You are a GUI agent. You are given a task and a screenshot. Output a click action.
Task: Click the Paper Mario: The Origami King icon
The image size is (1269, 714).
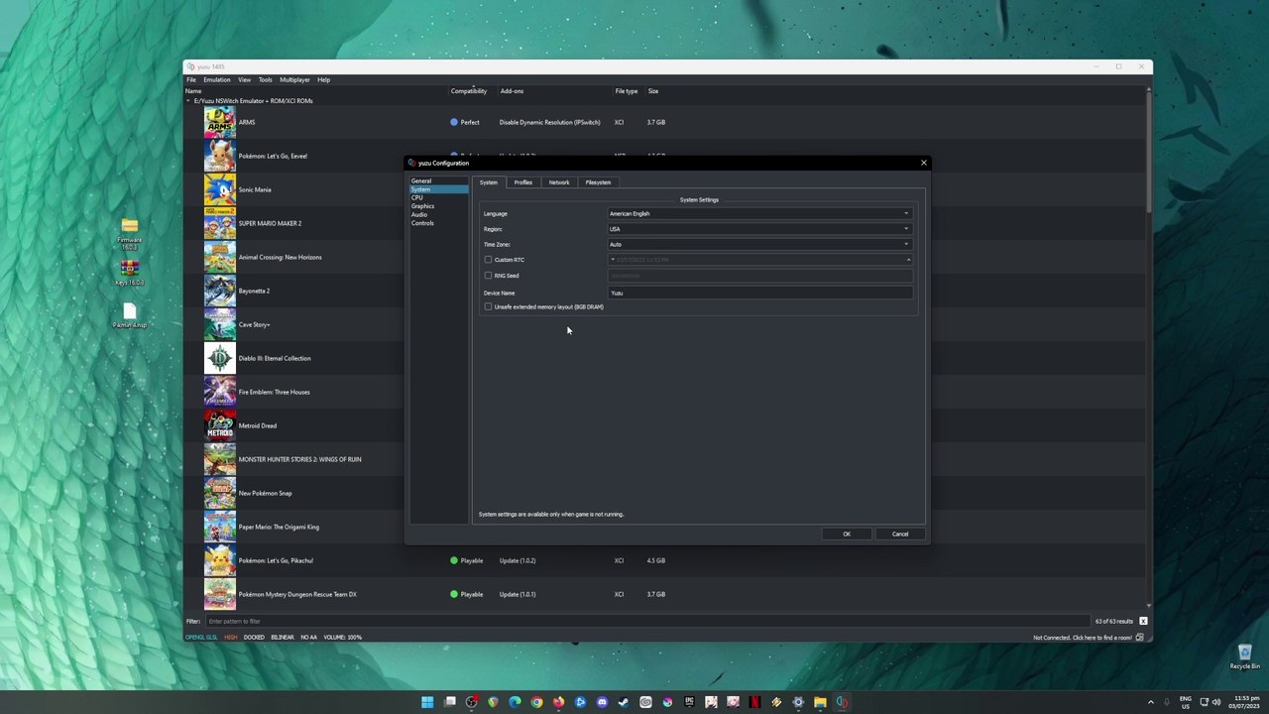pos(220,527)
